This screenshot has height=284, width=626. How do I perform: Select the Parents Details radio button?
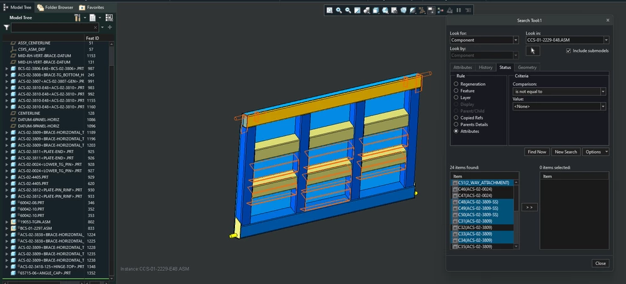pos(456,124)
